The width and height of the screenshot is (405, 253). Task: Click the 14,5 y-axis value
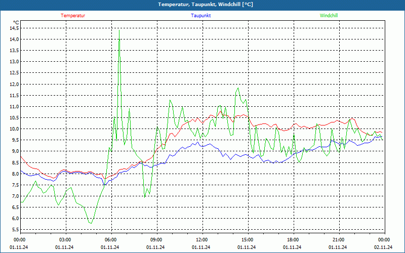(15, 28)
